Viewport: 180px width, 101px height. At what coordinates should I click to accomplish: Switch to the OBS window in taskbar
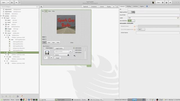pyautogui.click(x=96, y=100)
